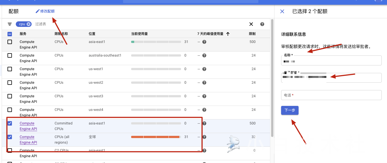Click the 位置 column header

tap(92, 34)
